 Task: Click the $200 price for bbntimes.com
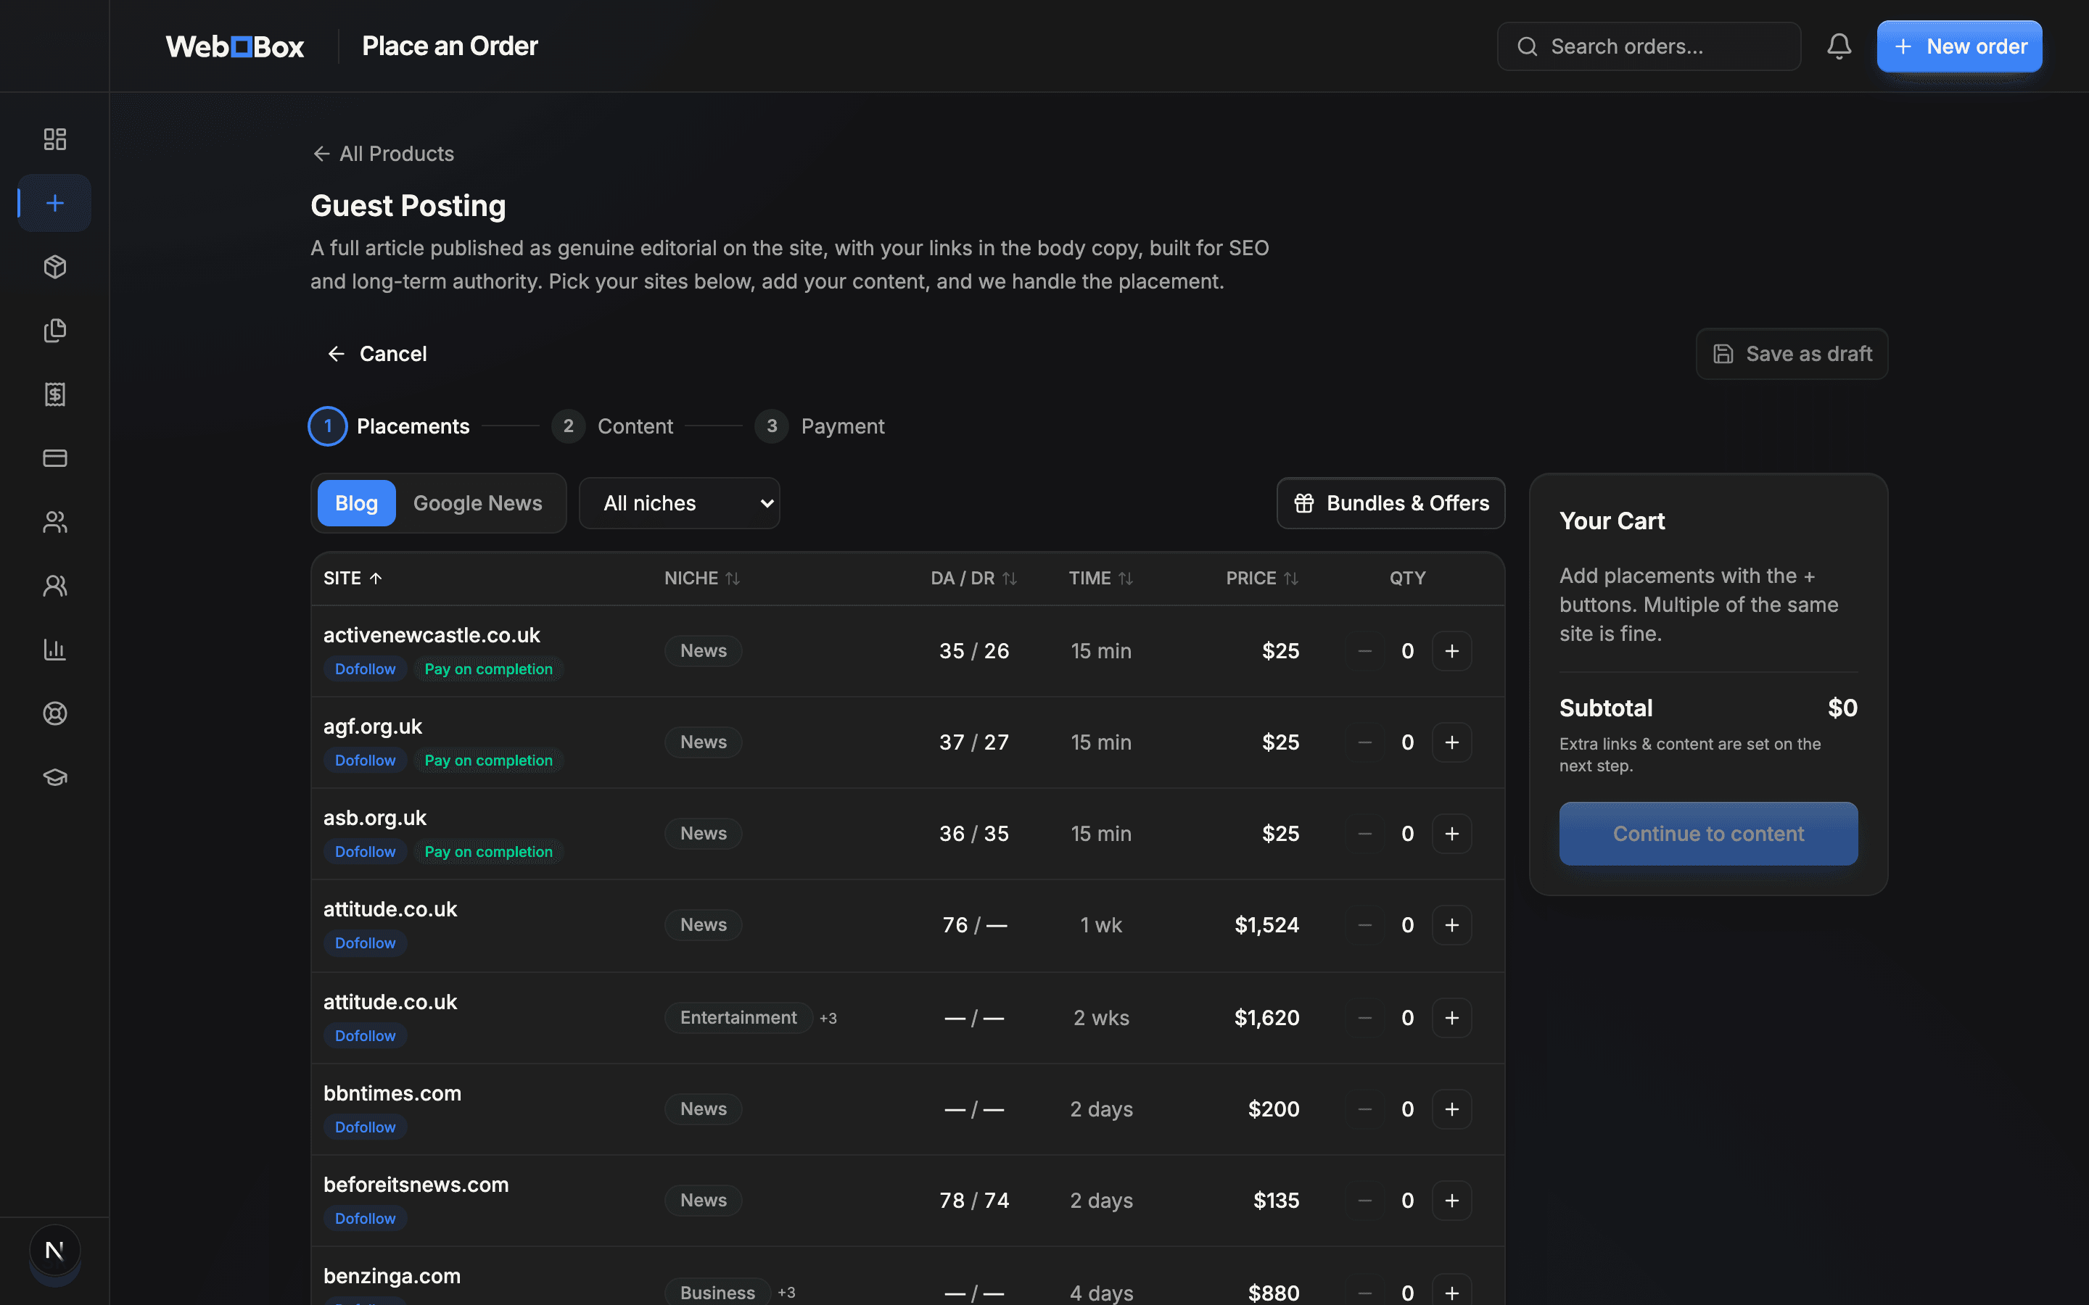point(1273,1109)
